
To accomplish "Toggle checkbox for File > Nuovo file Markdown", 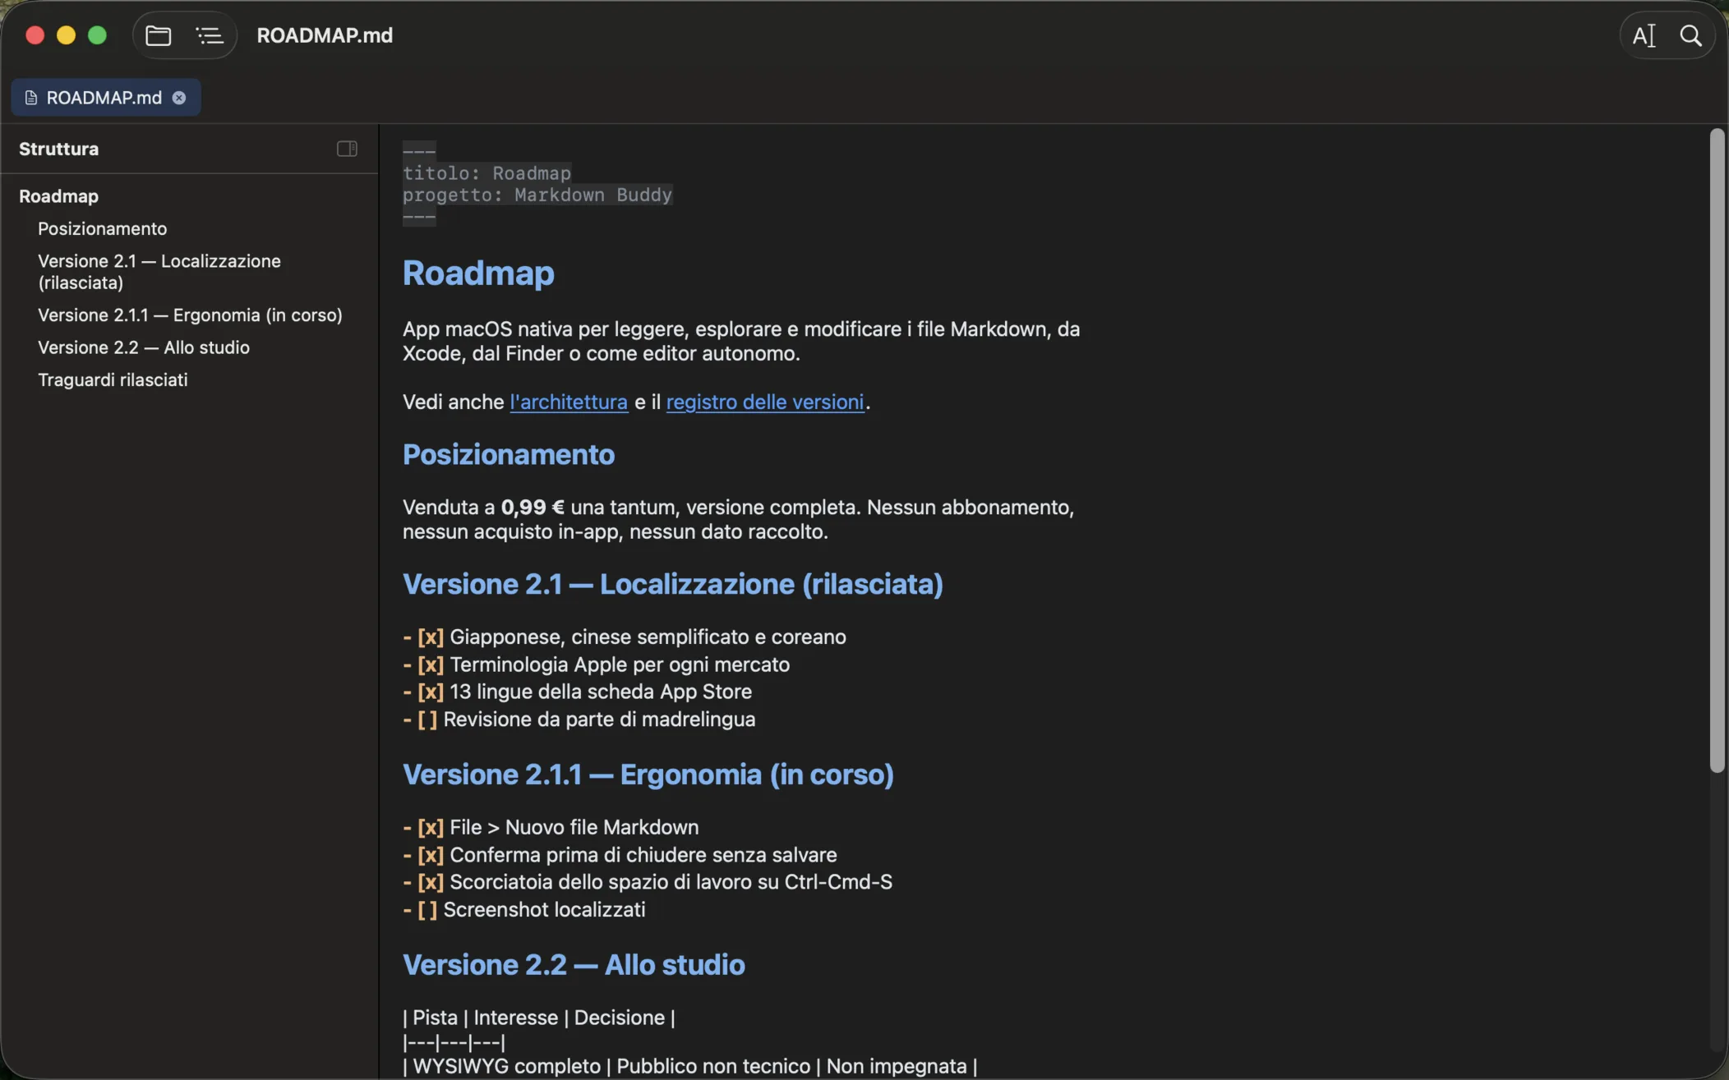I will pos(431,827).
